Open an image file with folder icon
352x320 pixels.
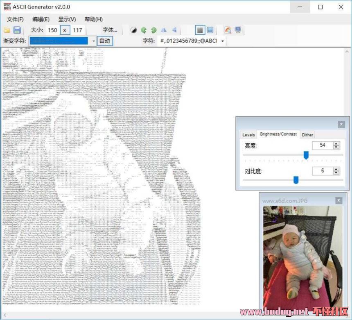pos(7,30)
